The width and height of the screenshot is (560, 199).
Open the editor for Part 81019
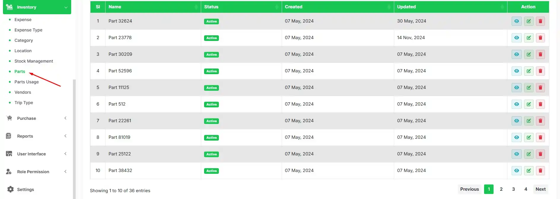(x=529, y=137)
